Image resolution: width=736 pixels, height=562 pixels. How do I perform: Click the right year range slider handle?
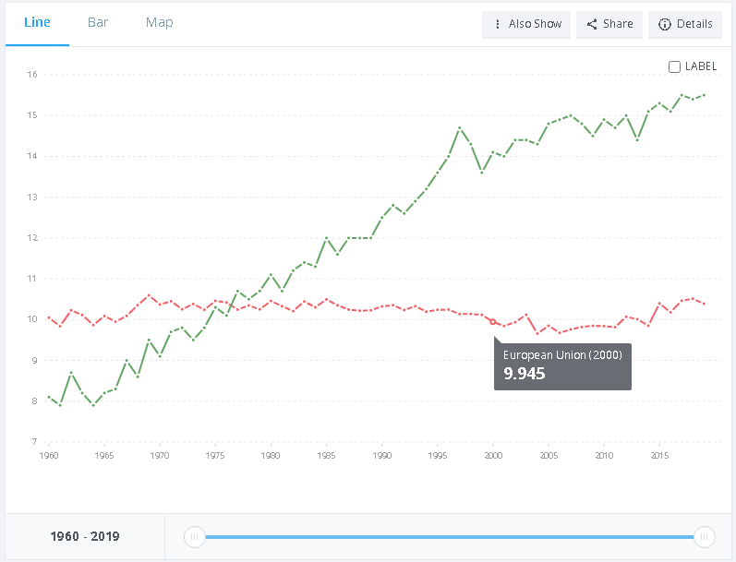(x=704, y=537)
